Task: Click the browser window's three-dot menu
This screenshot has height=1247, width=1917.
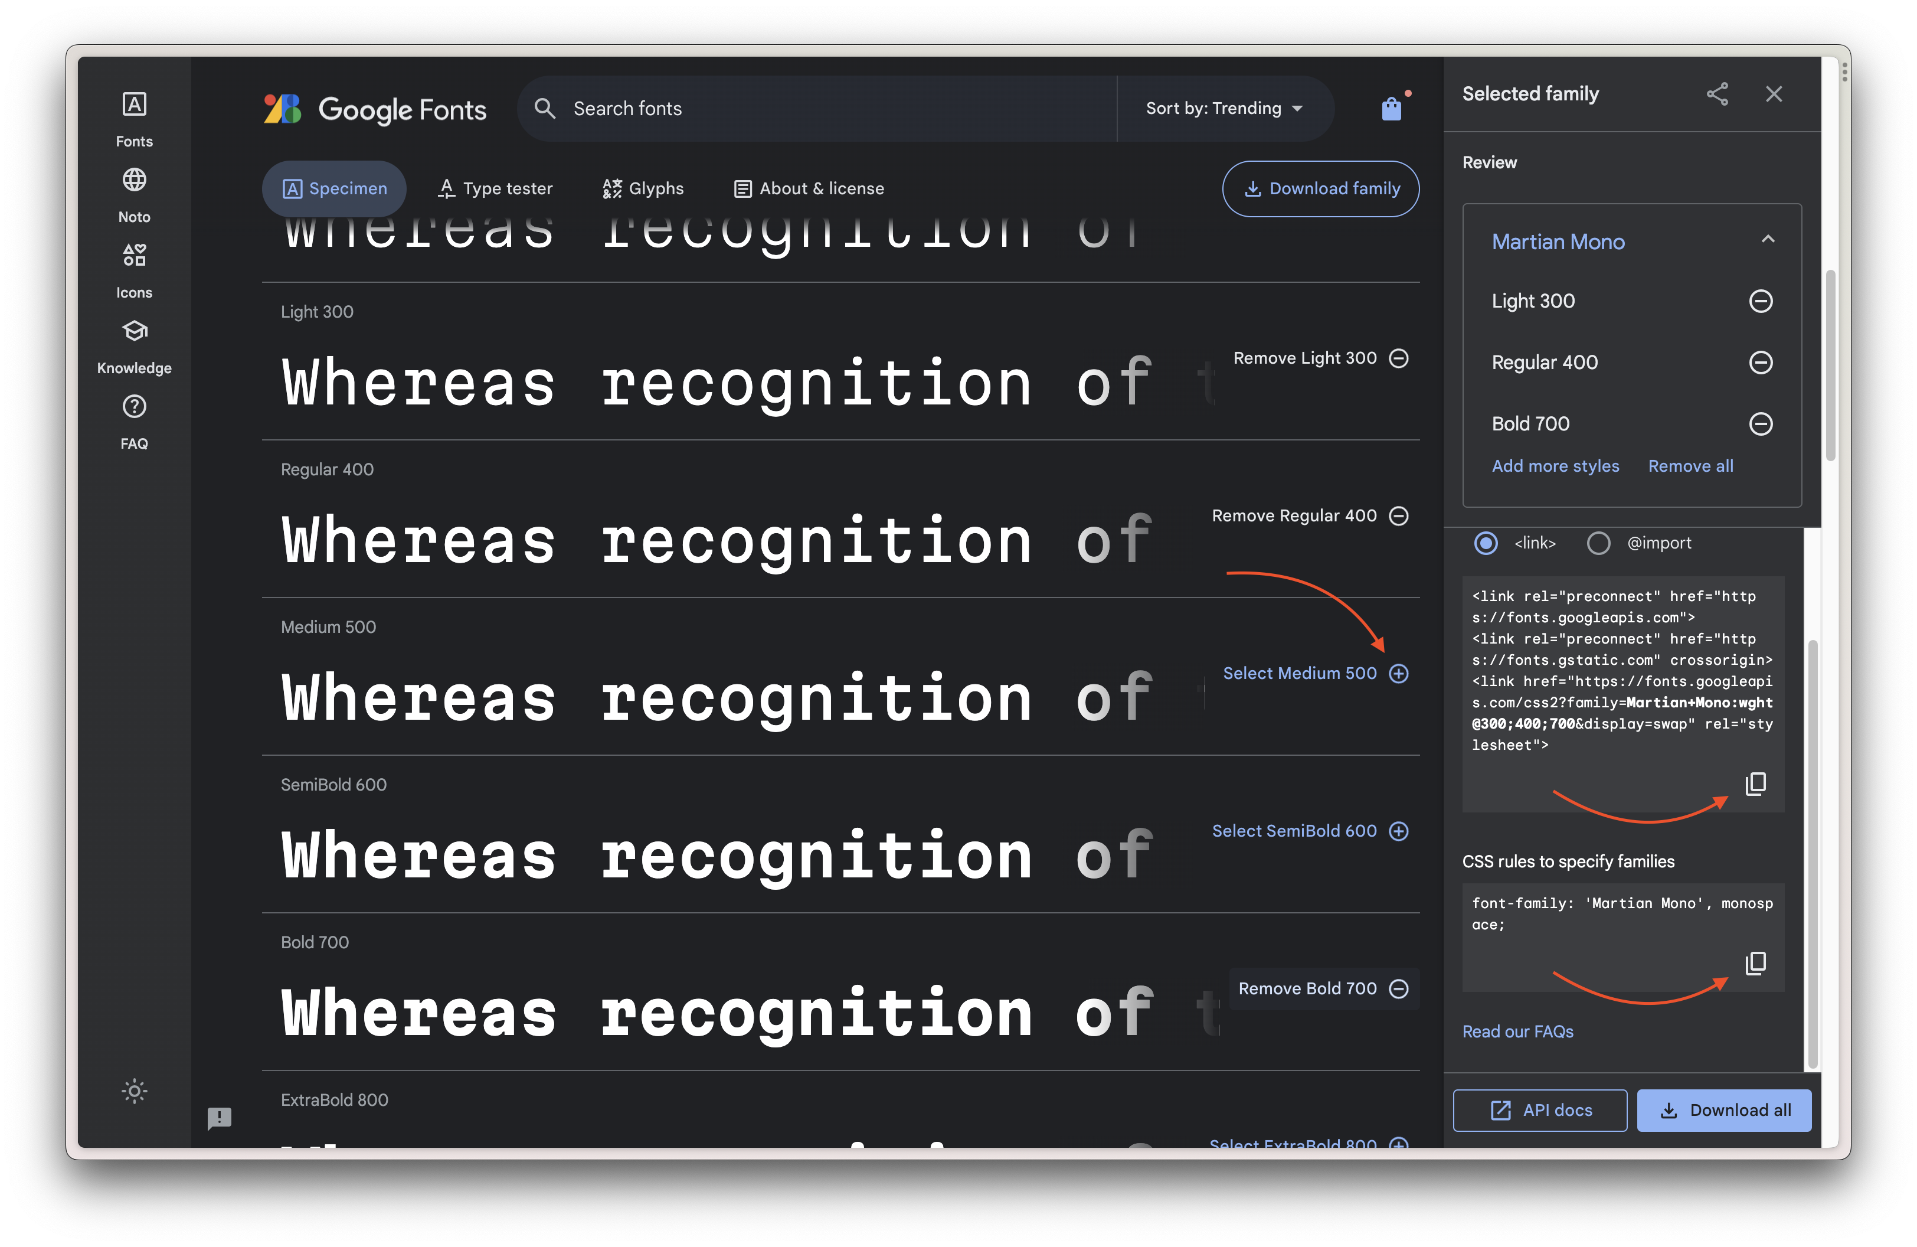Action: [1844, 73]
